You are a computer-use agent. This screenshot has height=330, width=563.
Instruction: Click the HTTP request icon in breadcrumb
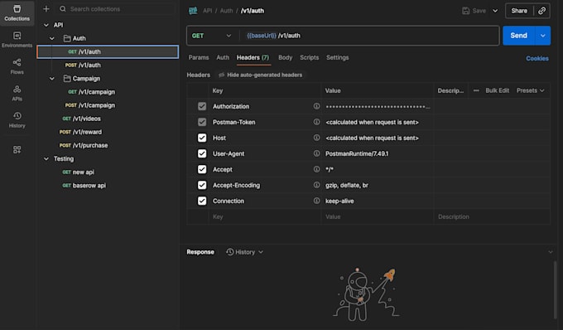pyautogui.click(x=193, y=11)
